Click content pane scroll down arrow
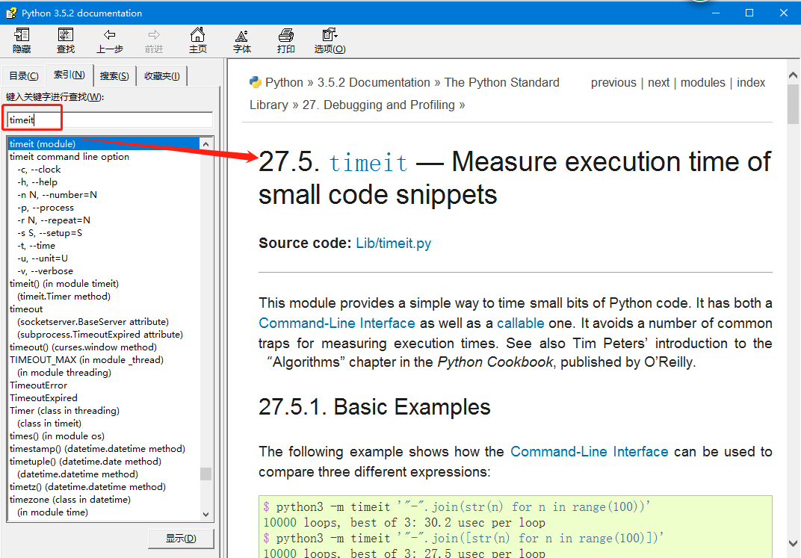Screen dimensions: 801x558 pos(793,543)
